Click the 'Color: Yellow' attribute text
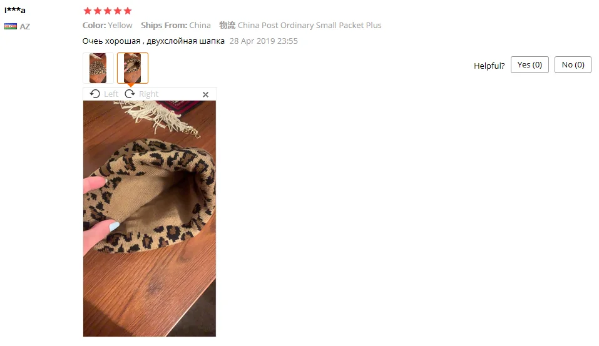Viewport: 599px width, 346px height. click(108, 25)
